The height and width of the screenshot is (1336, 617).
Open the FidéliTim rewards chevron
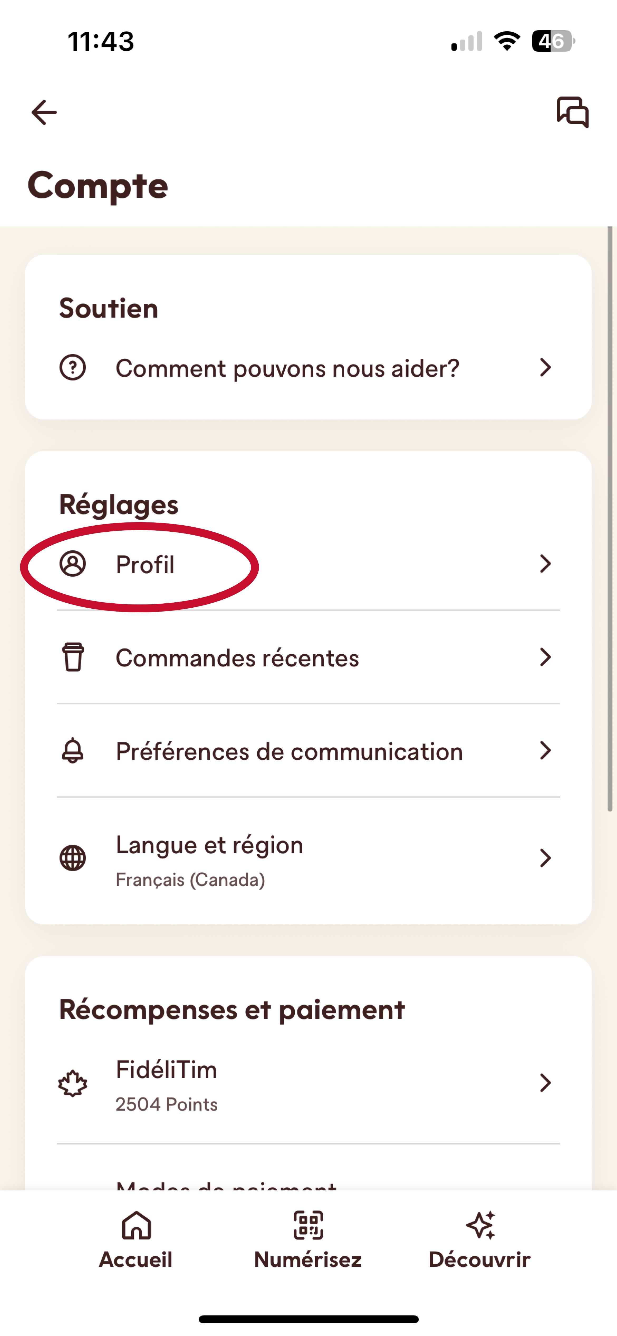(545, 1083)
